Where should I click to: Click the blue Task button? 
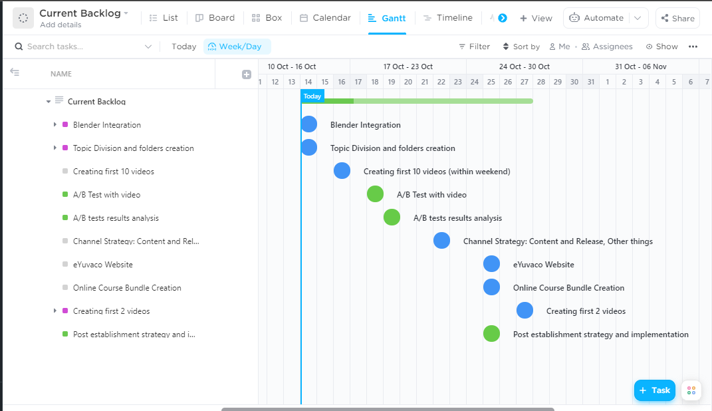tap(654, 390)
